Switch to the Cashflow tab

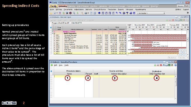[x=94, y=6]
